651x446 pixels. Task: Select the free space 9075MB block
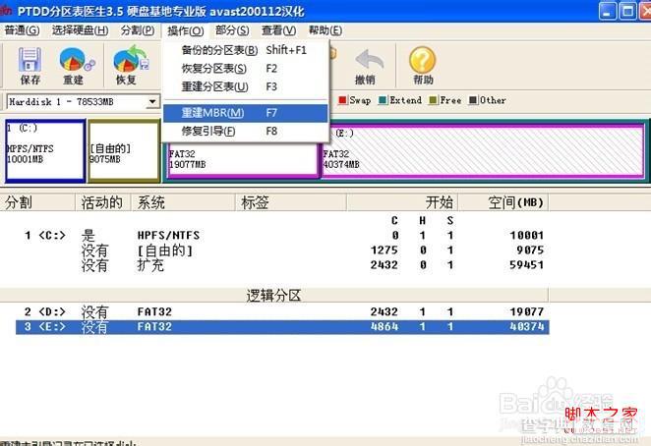tap(124, 150)
